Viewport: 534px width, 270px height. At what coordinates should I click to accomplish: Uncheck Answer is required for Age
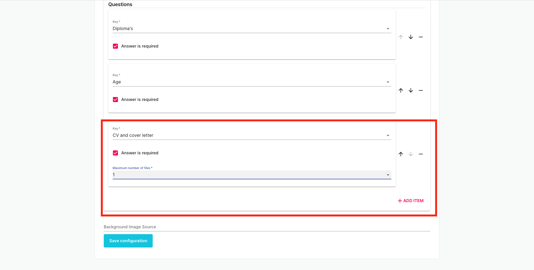(115, 100)
